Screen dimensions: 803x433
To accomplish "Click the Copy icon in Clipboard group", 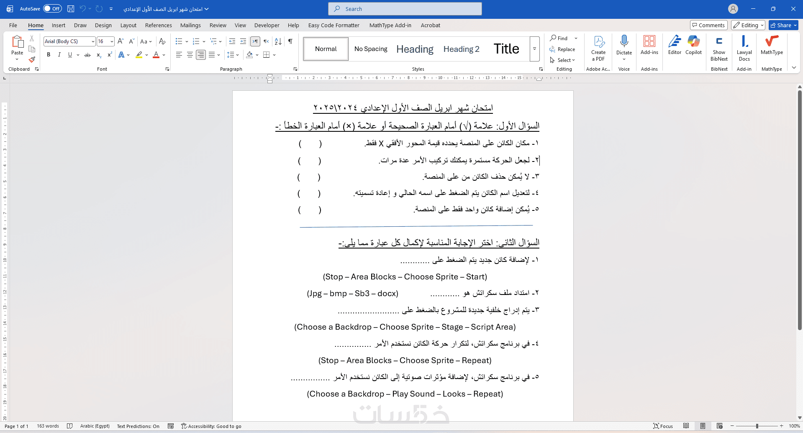I will pos(32,49).
